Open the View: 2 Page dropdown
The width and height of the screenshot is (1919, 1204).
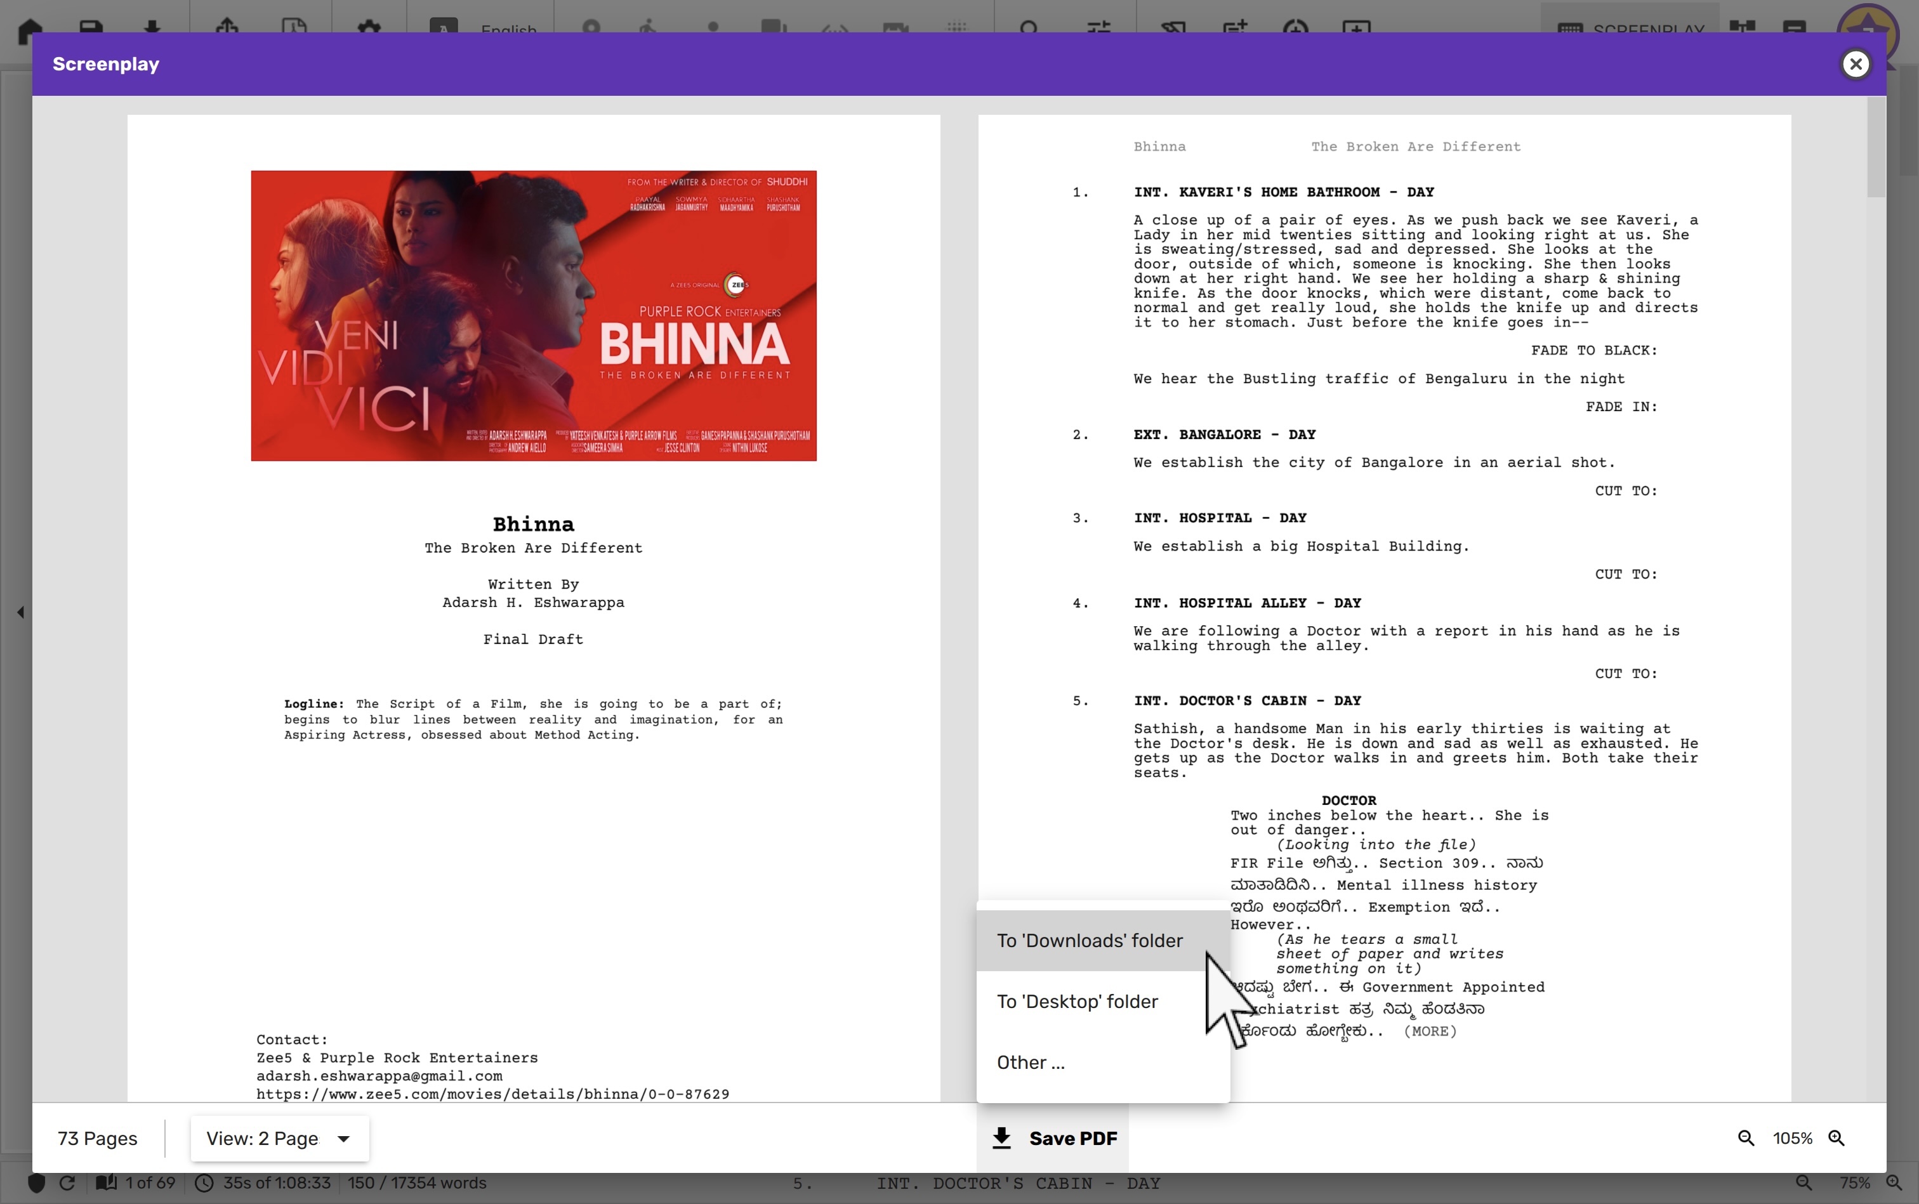click(279, 1138)
